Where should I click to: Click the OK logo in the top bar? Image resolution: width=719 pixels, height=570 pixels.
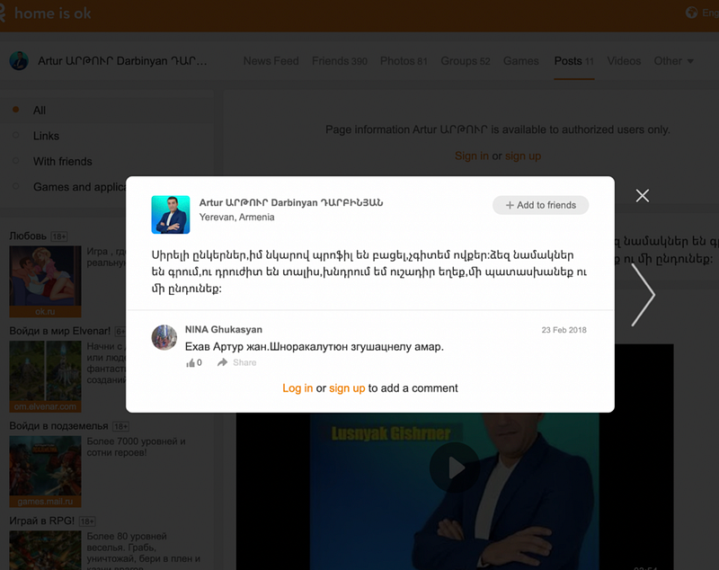(x=2, y=13)
